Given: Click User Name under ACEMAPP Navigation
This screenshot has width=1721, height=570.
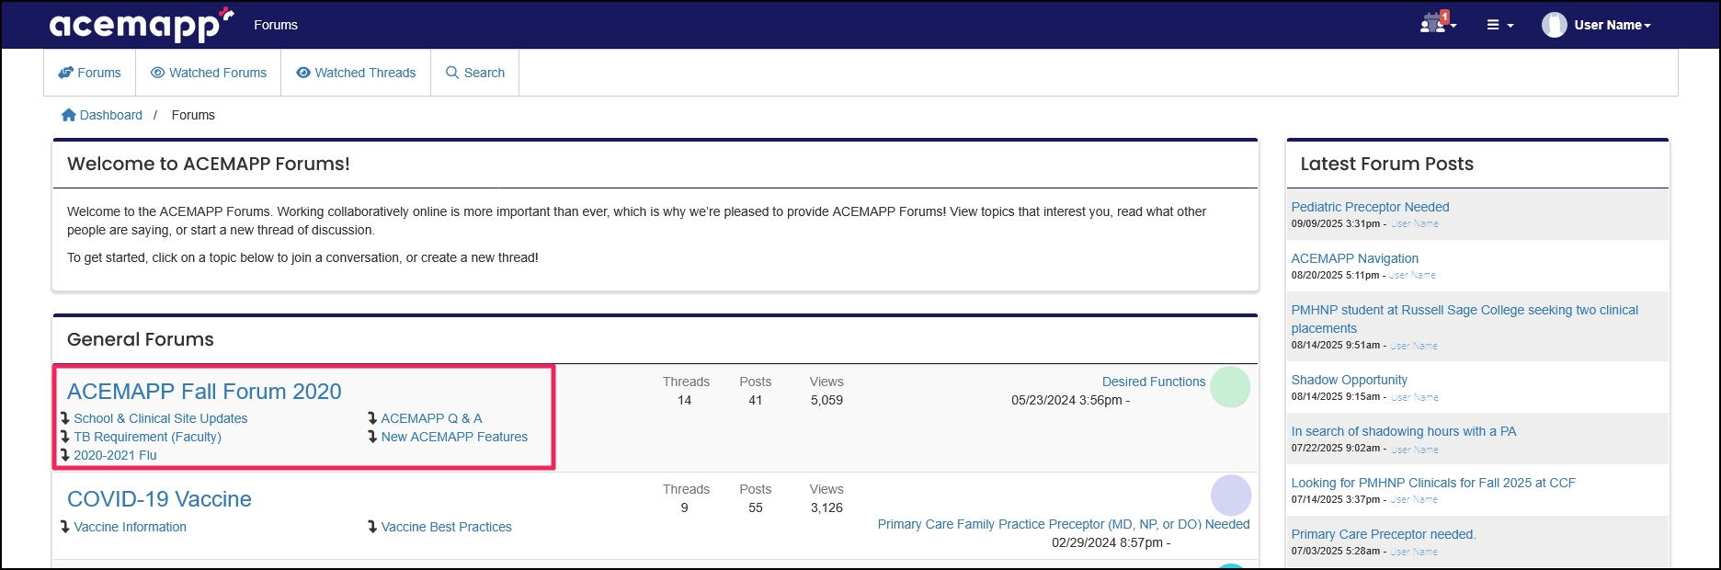Looking at the screenshot, I should (x=1412, y=275).
